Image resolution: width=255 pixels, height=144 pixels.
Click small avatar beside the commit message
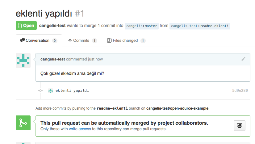click(x=51, y=91)
